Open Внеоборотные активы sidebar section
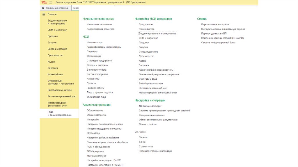Viewport: 298px width, 167px height. [x=60, y=90]
